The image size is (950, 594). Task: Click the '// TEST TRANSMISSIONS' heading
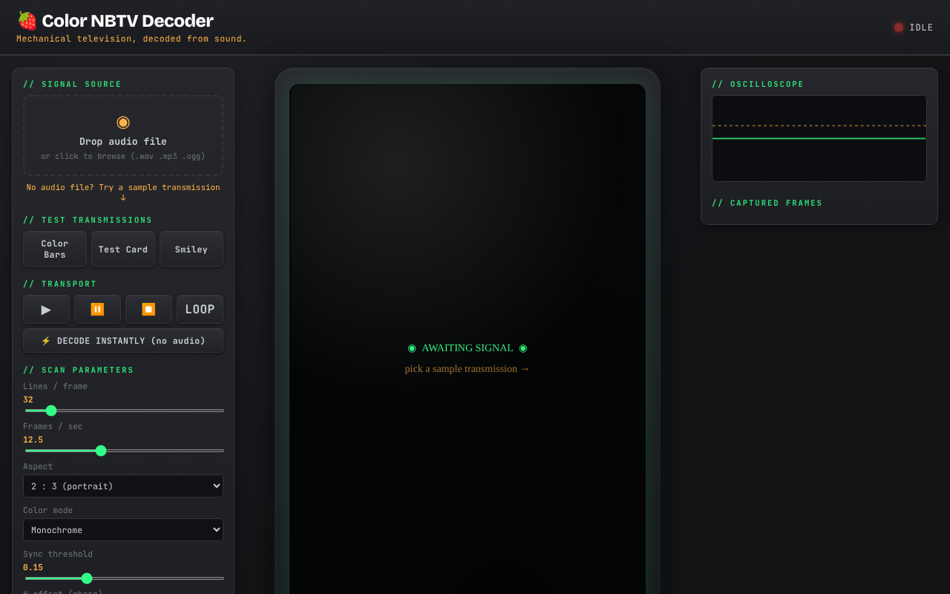pos(88,220)
